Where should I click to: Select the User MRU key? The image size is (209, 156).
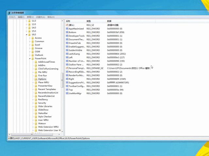pyautogui.click(x=43, y=120)
